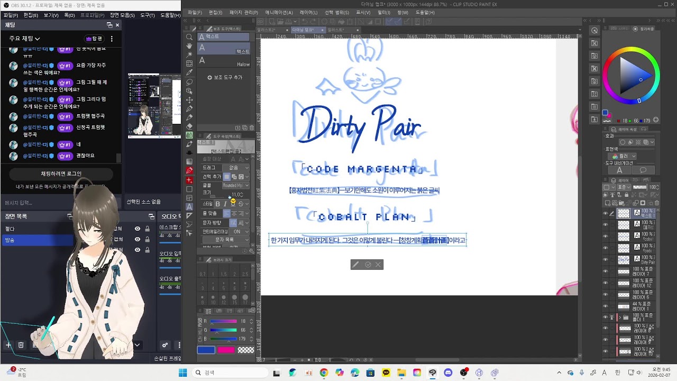Viewport: 677px width, 381px height.
Task: Open 편집(E) menu in Clip Studio
Action: [215, 12]
